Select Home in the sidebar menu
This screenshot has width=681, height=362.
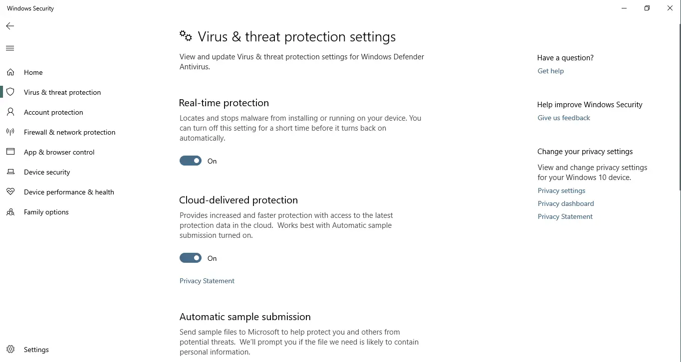click(x=33, y=72)
